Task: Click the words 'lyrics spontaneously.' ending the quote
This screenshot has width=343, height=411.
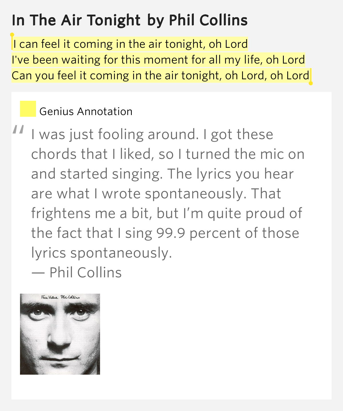Action: click(x=101, y=253)
